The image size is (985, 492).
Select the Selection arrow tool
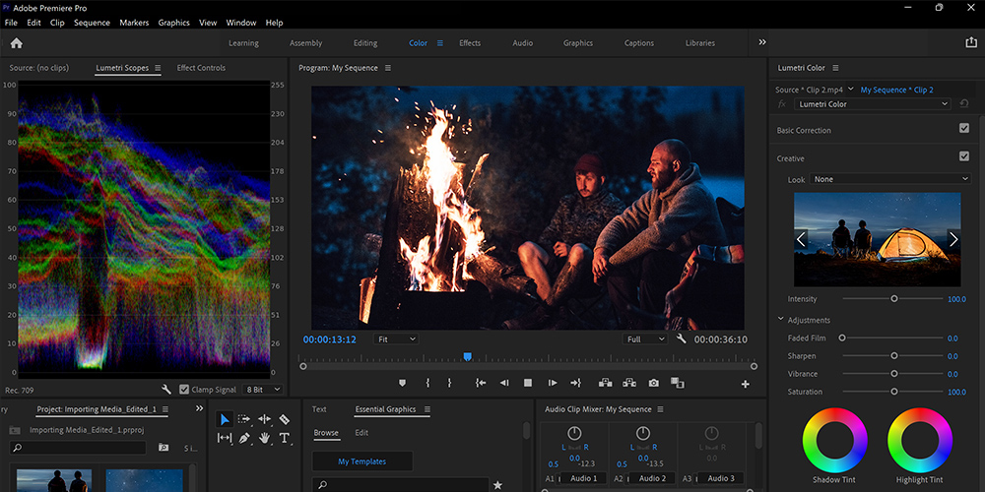coord(225,419)
